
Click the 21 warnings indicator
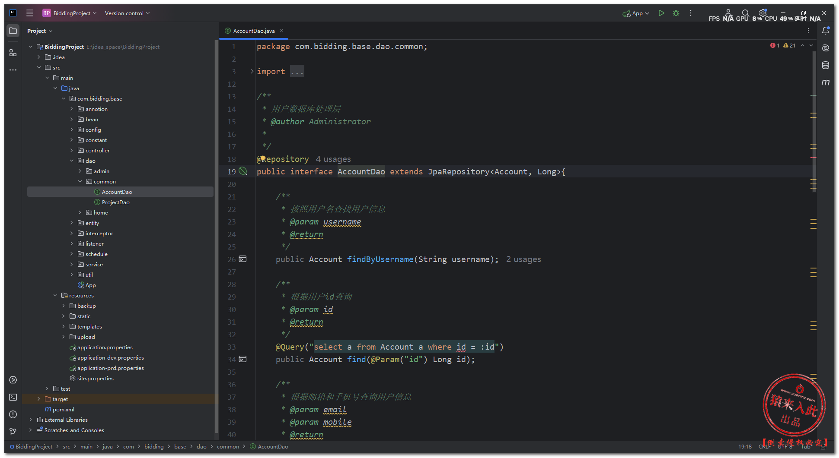pos(789,46)
